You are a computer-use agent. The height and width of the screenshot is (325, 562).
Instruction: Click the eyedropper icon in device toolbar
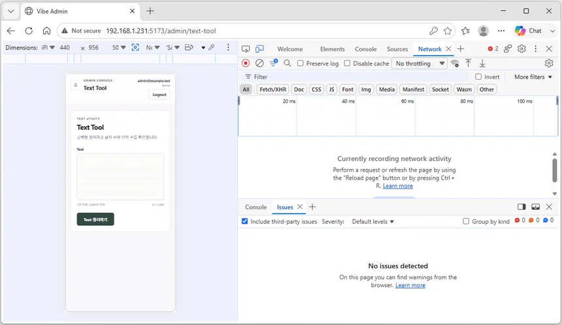tap(212, 47)
